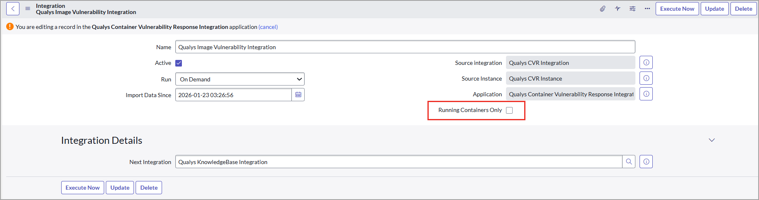The width and height of the screenshot is (759, 200).
Task: Click Execute Now in the header
Action: pyautogui.click(x=677, y=9)
